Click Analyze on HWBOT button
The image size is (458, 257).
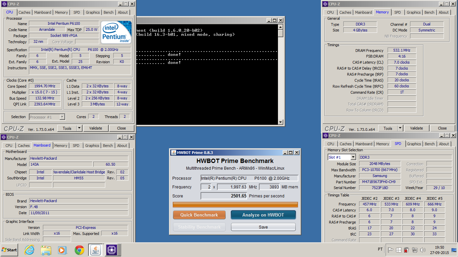263,215
